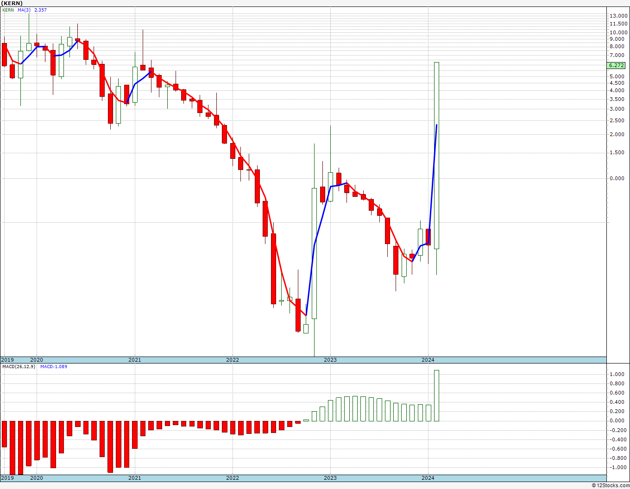
Task: Click the tall final candlestick reaching 6.272
Action: pyautogui.click(x=436, y=156)
